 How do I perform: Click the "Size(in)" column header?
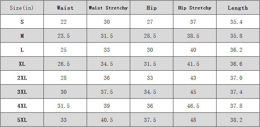click(x=22, y=8)
